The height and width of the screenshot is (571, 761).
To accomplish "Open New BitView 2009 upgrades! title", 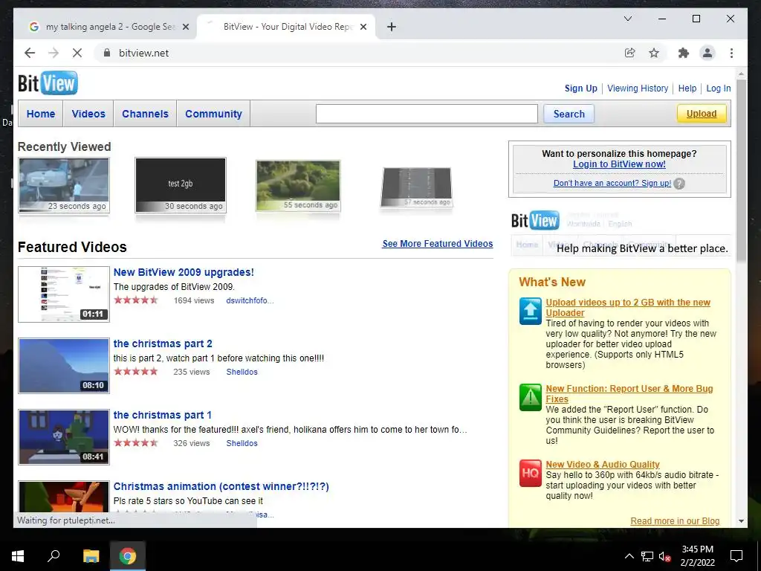I will pyautogui.click(x=184, y=272).
